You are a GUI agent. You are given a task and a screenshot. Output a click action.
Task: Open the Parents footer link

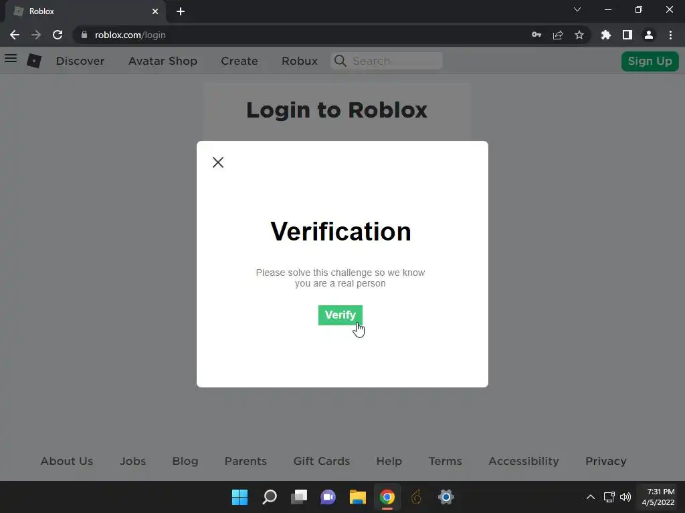(x=246, y=461)
